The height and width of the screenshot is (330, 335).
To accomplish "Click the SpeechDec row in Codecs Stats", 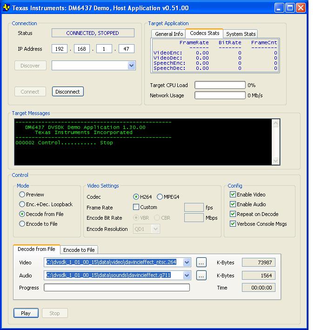I will tap(215, 68).
